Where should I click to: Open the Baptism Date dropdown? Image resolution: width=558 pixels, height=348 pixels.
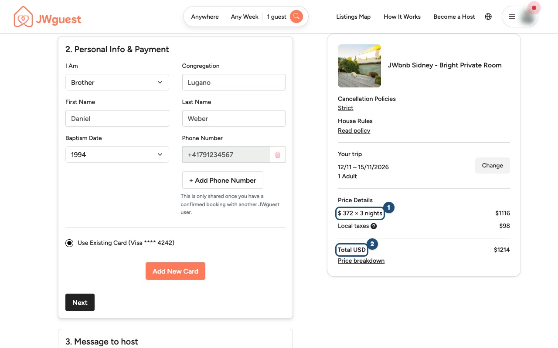pyautogui.click(x=117, y=154)
